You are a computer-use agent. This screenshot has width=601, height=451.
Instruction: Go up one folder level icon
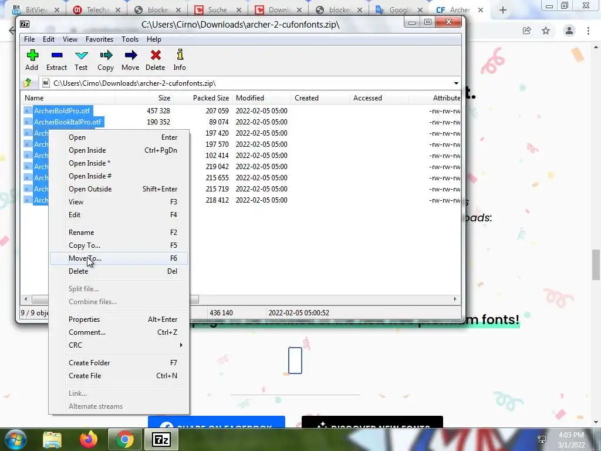tap(28, 83)
